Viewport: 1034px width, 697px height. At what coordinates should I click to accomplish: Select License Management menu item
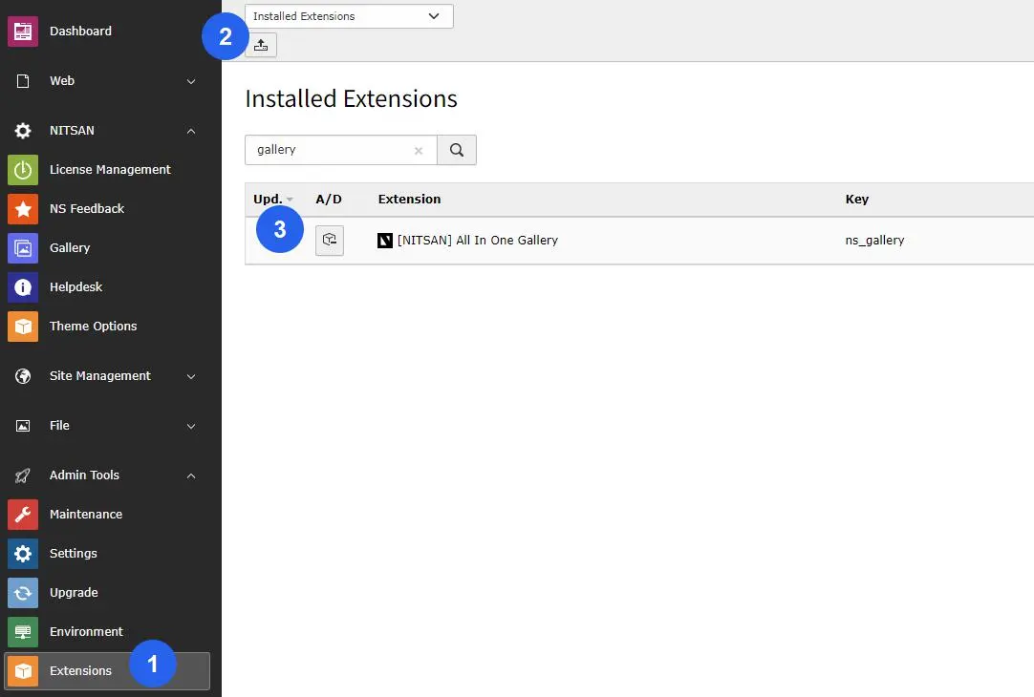coord(110,169)
